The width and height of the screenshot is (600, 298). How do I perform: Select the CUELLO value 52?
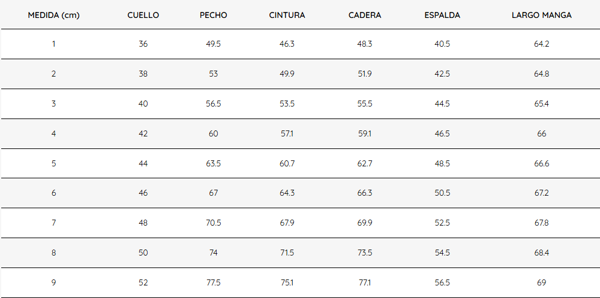click(143, 283)
